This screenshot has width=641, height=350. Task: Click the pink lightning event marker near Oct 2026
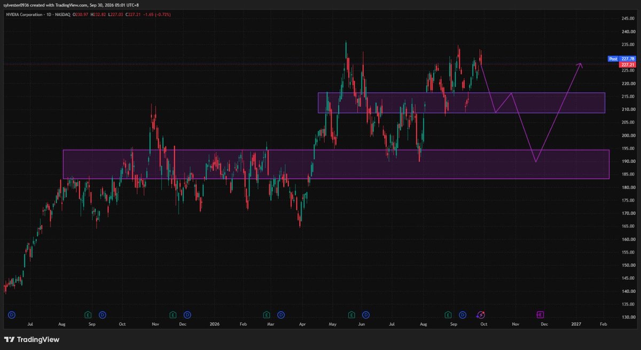click(x=481, y=315)
